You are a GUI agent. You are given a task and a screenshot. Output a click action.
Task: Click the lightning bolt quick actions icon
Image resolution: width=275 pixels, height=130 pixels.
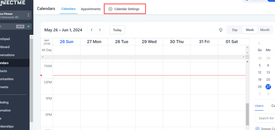coord(28,26)
